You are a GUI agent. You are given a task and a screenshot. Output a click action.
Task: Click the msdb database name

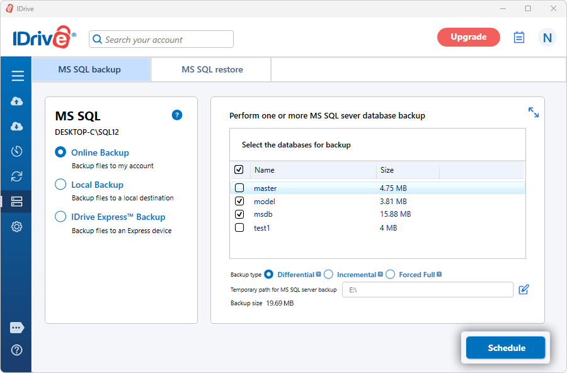click(263, 214)
